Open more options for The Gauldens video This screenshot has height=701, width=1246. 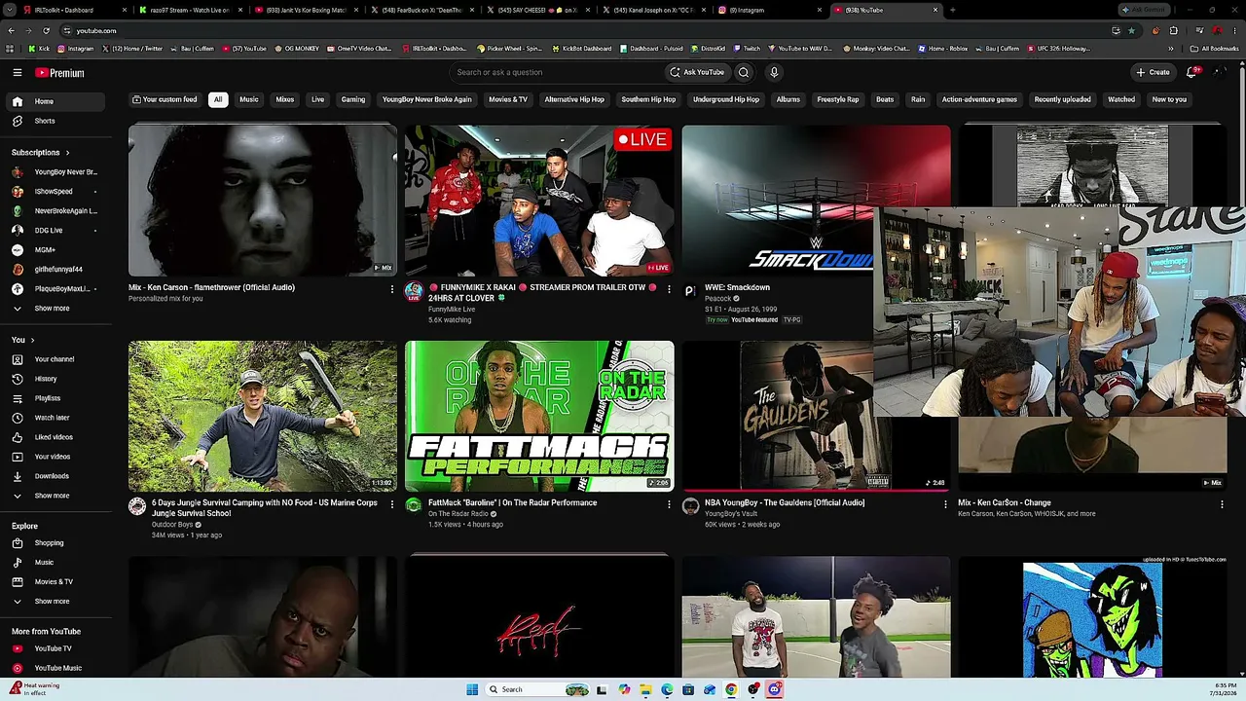pyautogui.click(x=945, y=504)
